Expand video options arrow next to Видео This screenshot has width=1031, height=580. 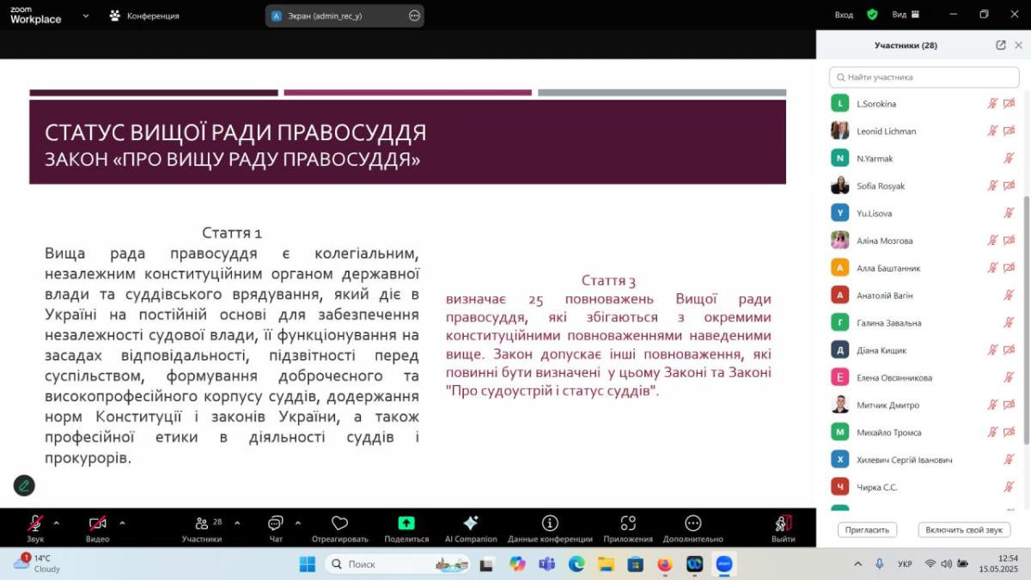(122, 522)
